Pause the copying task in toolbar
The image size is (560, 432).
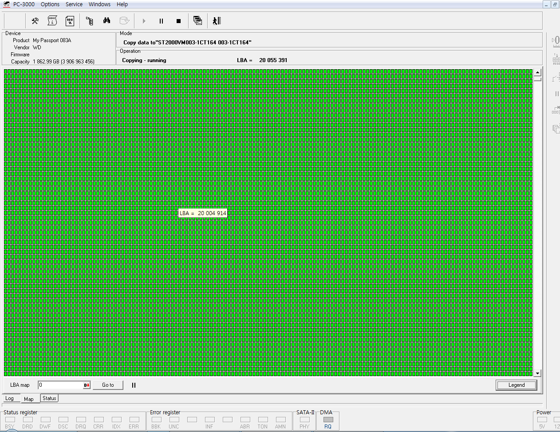(x=161, y=21)
